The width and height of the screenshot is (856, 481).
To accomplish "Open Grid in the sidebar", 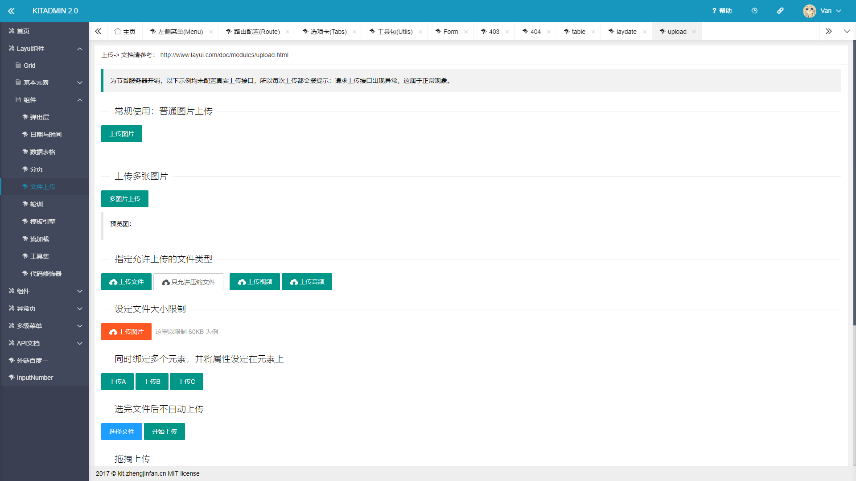I will pos(45,66).
